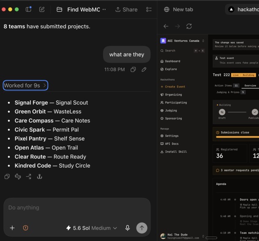Click the anchor icon under the response
Image resolution: width=259 pixels, height=241 pixels.
[40, 177]
